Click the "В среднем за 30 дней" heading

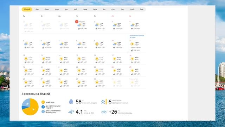click(x=36, y=94)
